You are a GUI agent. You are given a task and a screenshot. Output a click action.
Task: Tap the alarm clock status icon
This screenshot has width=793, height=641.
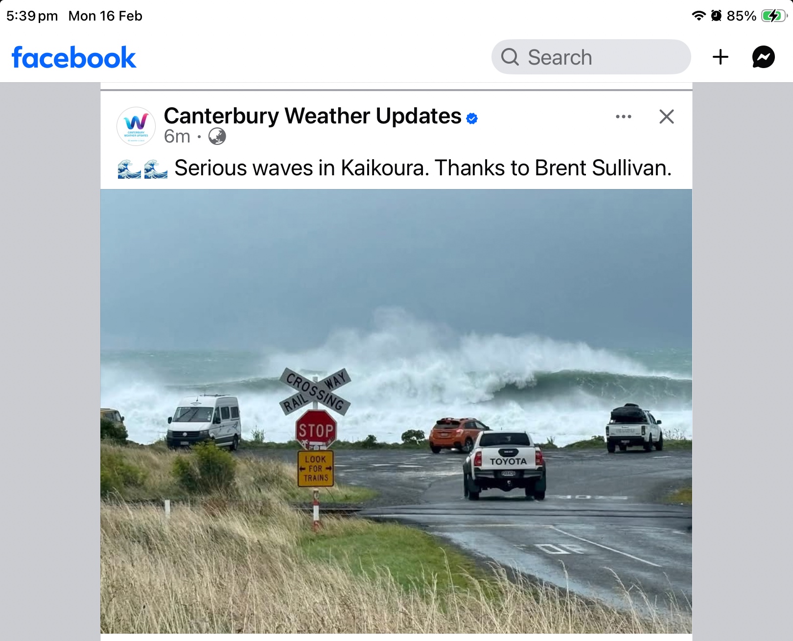[x=716, y=16]
